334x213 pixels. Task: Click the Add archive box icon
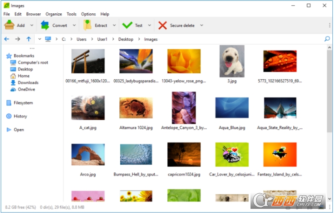click(x=9, y=25)
